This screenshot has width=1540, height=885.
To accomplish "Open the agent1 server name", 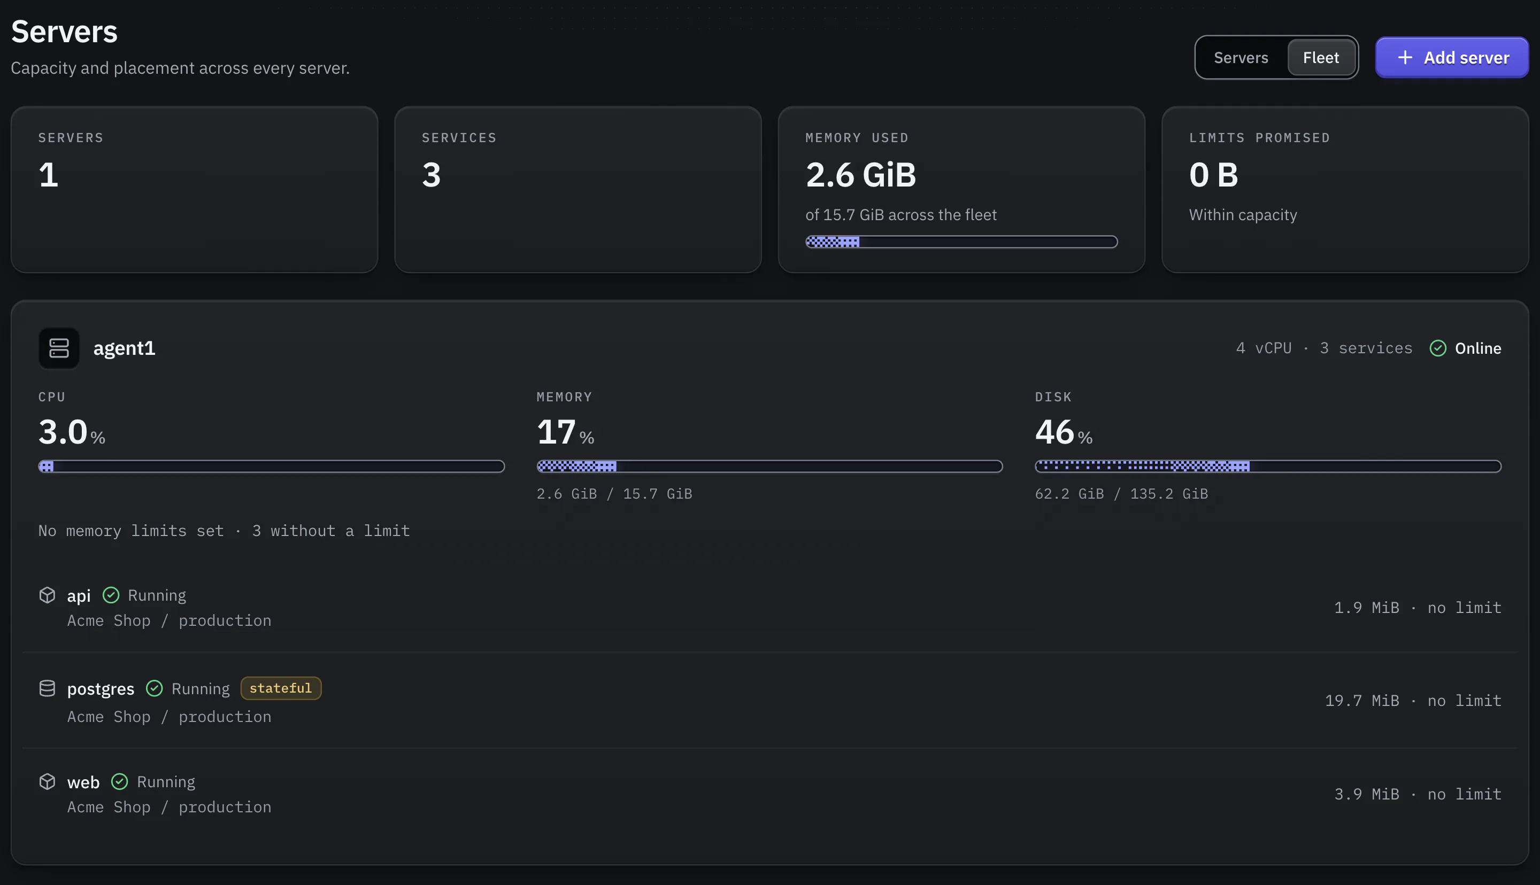I will point(124,348).
